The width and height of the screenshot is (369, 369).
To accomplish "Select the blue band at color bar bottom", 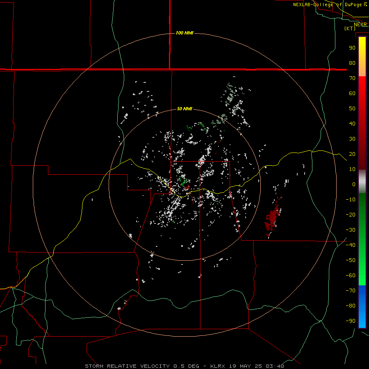I will point(362,307).
